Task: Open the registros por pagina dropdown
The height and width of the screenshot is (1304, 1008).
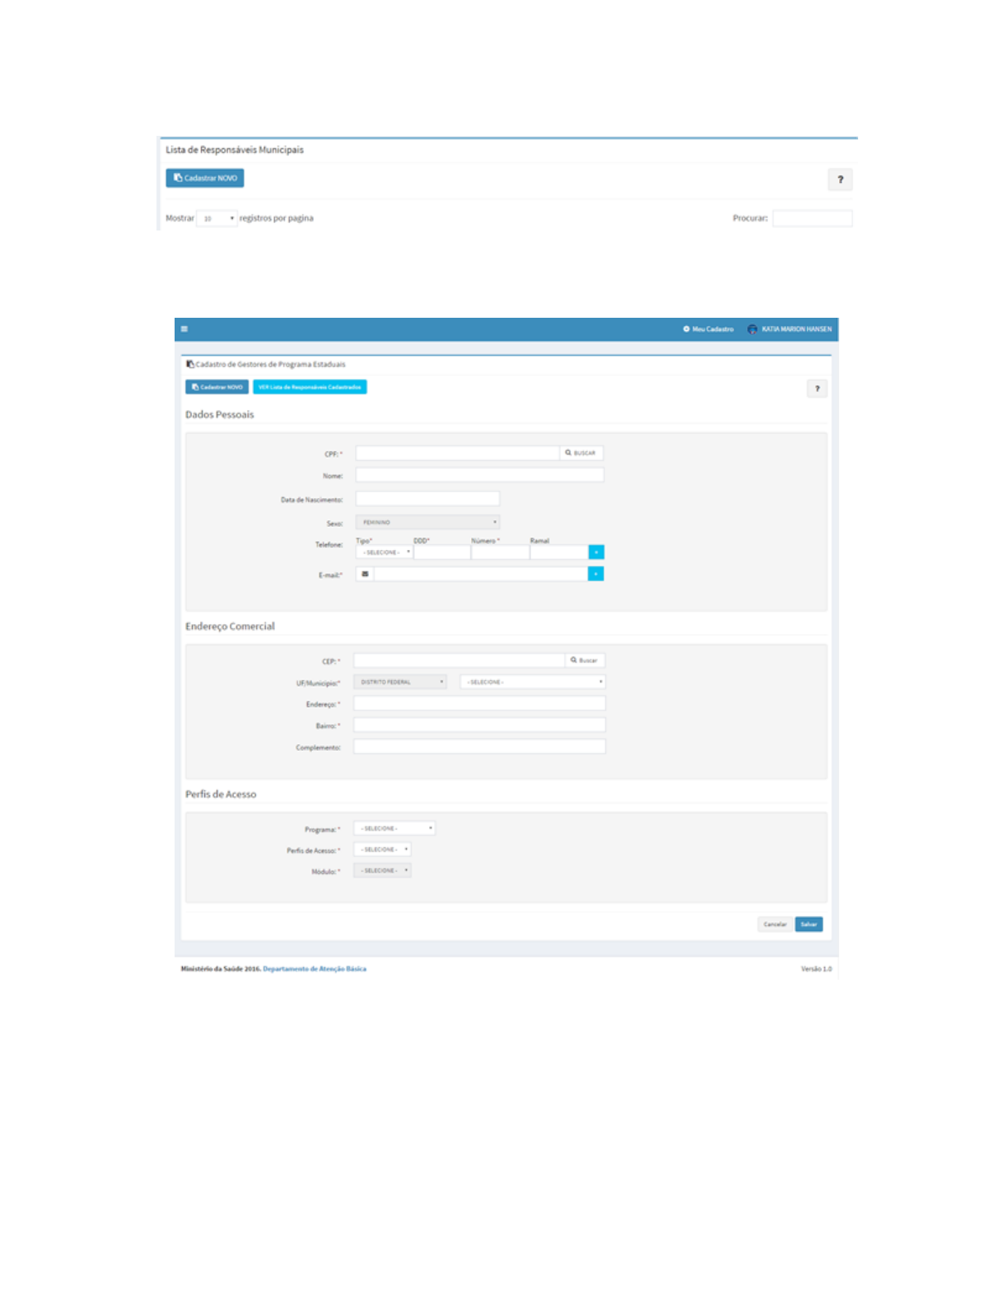Action: coord(217,218)
